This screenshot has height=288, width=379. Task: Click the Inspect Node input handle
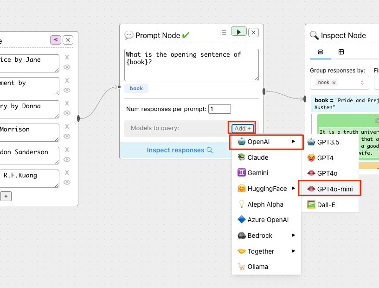[305, 99]
